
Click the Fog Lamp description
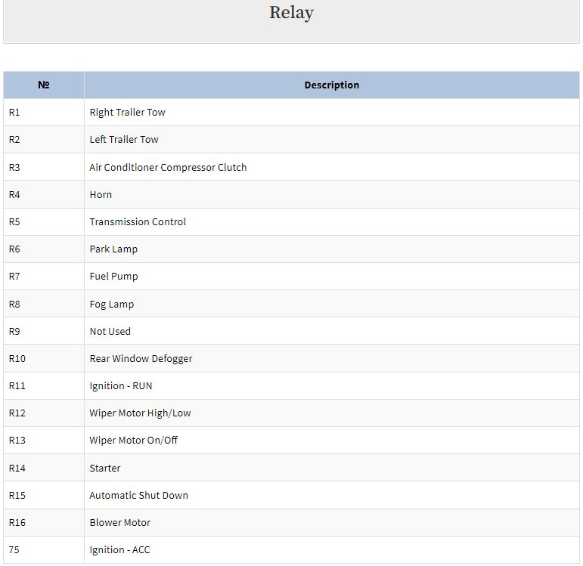tap(112, 304)
